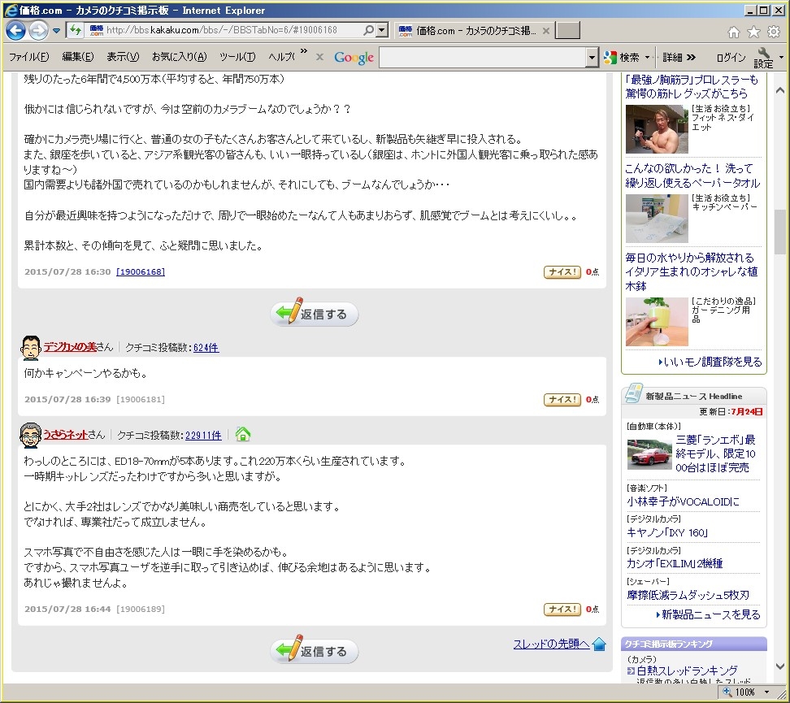The image size is (790, 703).
Task: Open the Home page icon
Action: point(734,33)
